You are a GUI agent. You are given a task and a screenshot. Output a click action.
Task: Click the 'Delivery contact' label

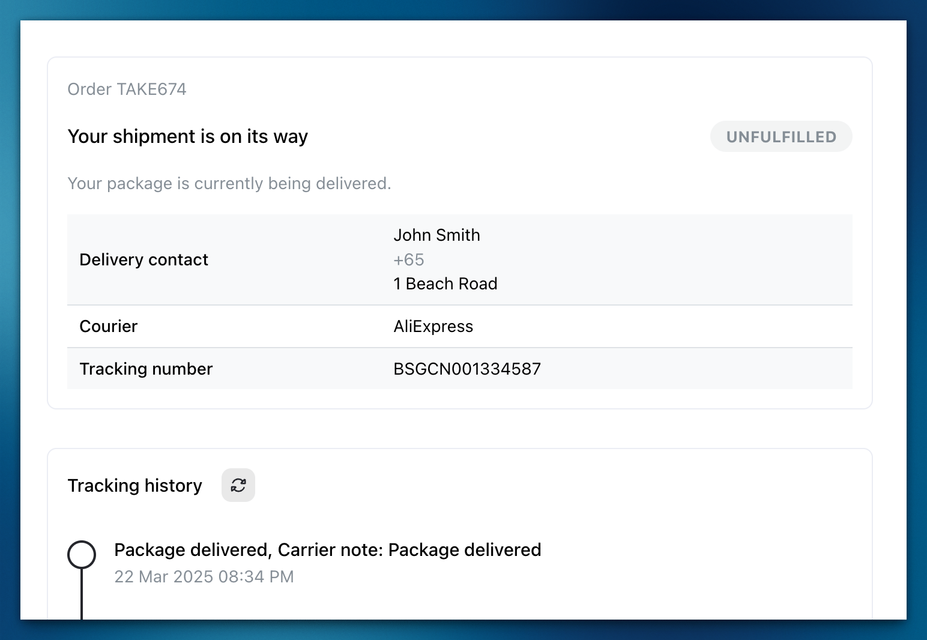(143, 260)
